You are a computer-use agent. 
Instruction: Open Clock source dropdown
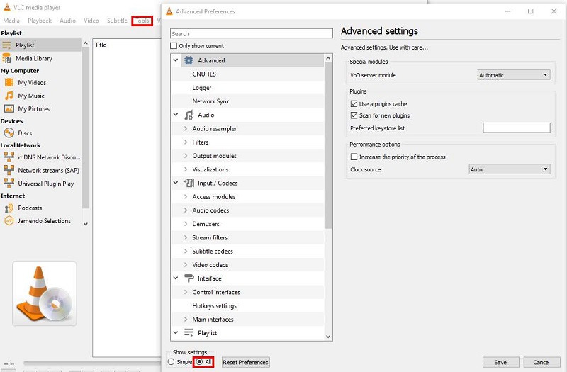[x=510, y=169]
